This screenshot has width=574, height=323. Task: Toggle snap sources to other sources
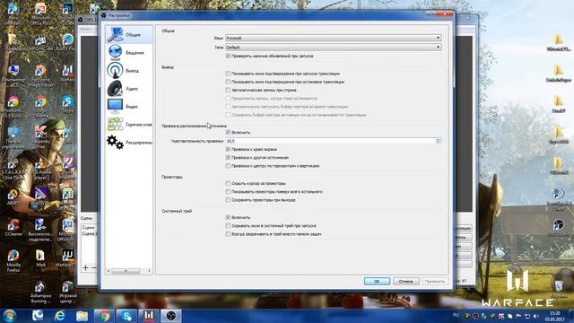click(228, 158)
